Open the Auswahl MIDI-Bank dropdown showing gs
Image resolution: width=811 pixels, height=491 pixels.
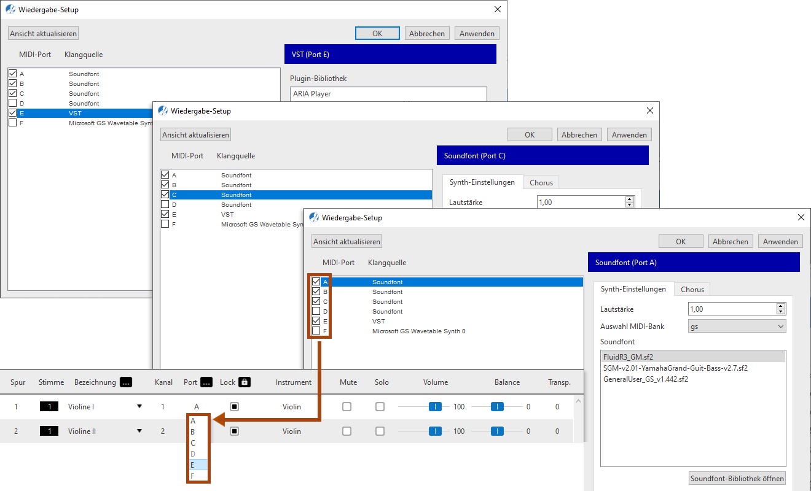737,327
